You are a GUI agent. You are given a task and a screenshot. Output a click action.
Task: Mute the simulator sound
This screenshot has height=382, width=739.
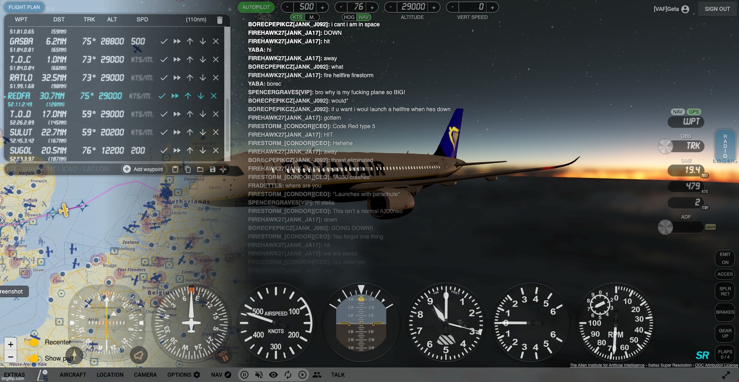click(259, 375)
